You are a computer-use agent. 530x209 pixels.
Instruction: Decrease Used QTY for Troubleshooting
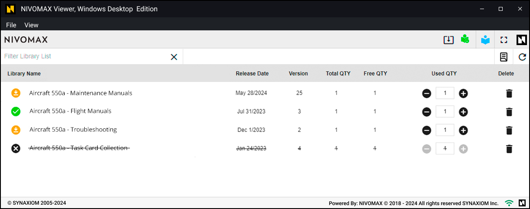pos(427,130)
